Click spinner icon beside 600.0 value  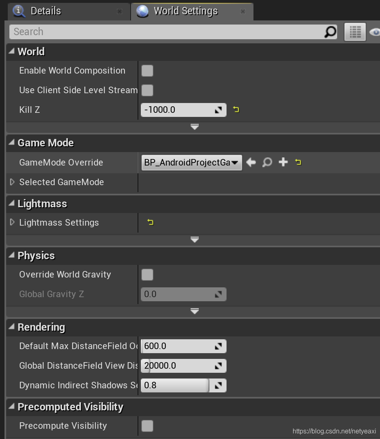[x=218, y=346]
